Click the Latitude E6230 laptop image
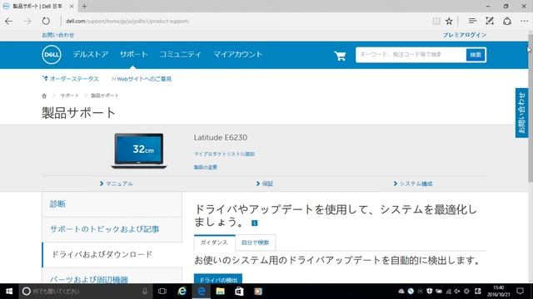533x299 pixels. click(139, 151)
